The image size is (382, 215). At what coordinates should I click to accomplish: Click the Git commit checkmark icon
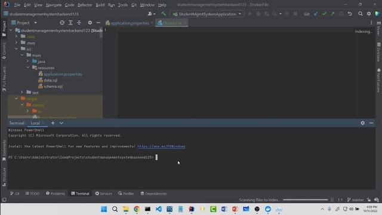(324, 14)
